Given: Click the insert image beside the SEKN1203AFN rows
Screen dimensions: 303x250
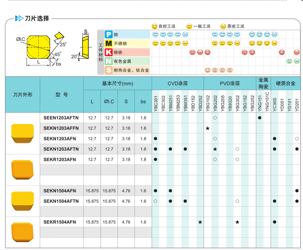Looking at the screenshot, I should coord(22,133).
